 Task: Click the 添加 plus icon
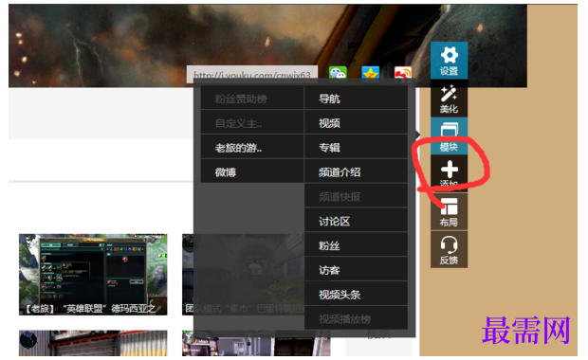click(x=449, y=173)
